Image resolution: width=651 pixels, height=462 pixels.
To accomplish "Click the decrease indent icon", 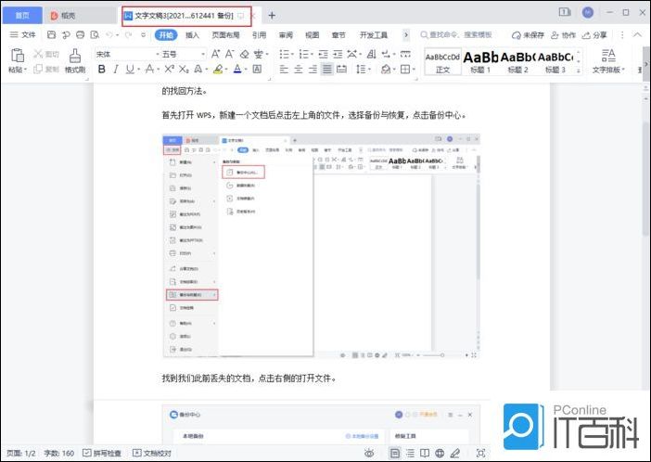I will point(323,54).
